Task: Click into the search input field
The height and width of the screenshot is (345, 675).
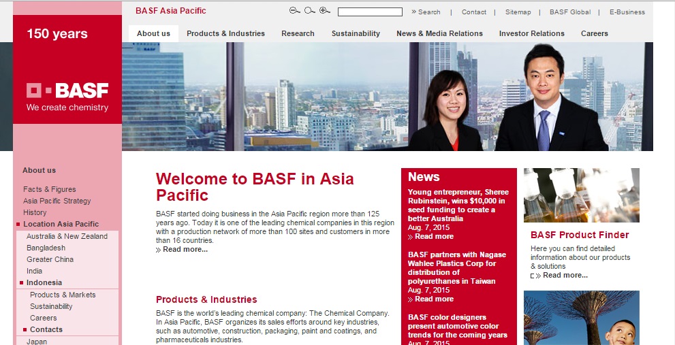Action: pyautogui.click(x=370, y=12)
